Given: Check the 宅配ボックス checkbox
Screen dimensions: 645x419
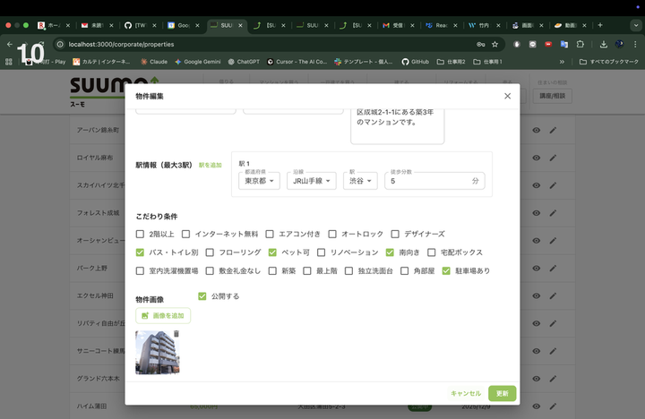Looking at the screenshot, I should [431, 252].
